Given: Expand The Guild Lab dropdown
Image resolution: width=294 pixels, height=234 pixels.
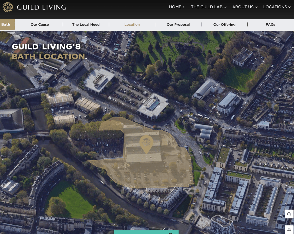Looking at the screenshot, I should 209,7.
